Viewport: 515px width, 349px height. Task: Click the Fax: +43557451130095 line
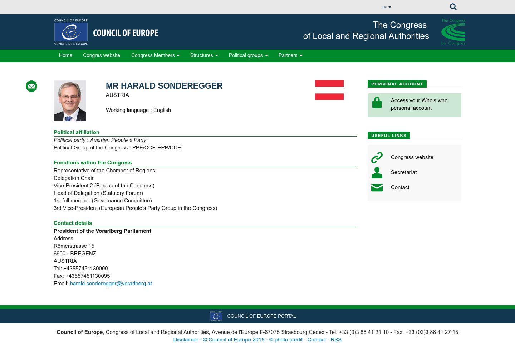coord(82,276)
